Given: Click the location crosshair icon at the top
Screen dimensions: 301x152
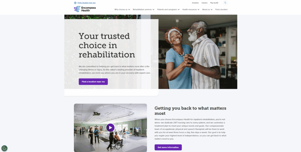Looking at the screenshot, I should 75,3.
